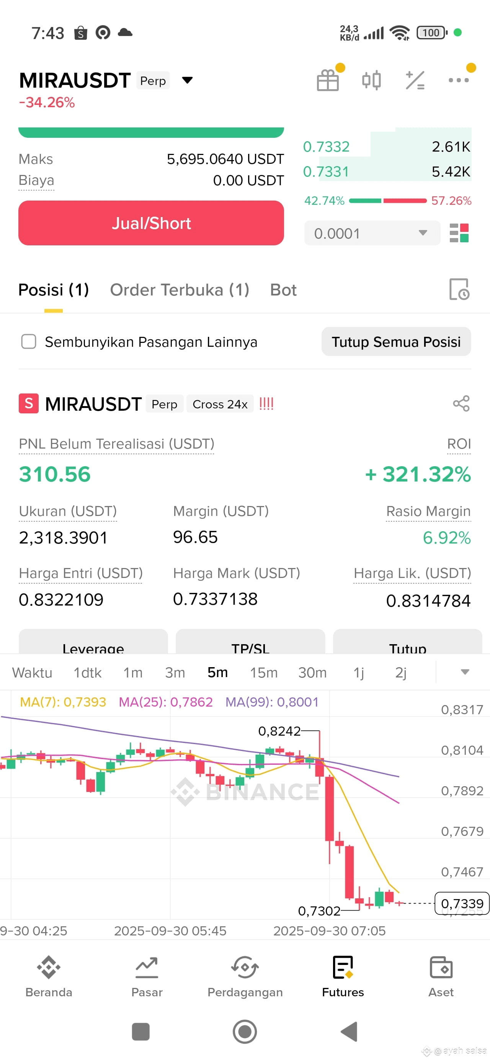Screen dimensions: 490x1061
Task: Switch to Order Terbuka (1) tab
Action: point(180,290)
